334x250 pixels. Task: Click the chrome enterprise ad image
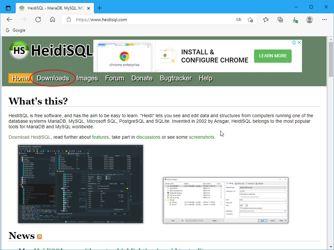(124, 56)
